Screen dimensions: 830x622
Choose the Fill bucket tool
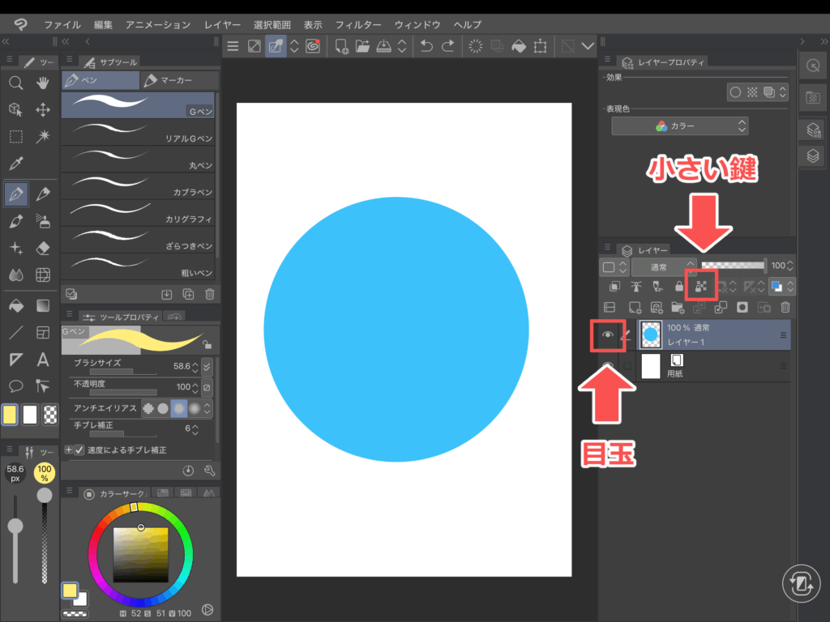point(15,305)
